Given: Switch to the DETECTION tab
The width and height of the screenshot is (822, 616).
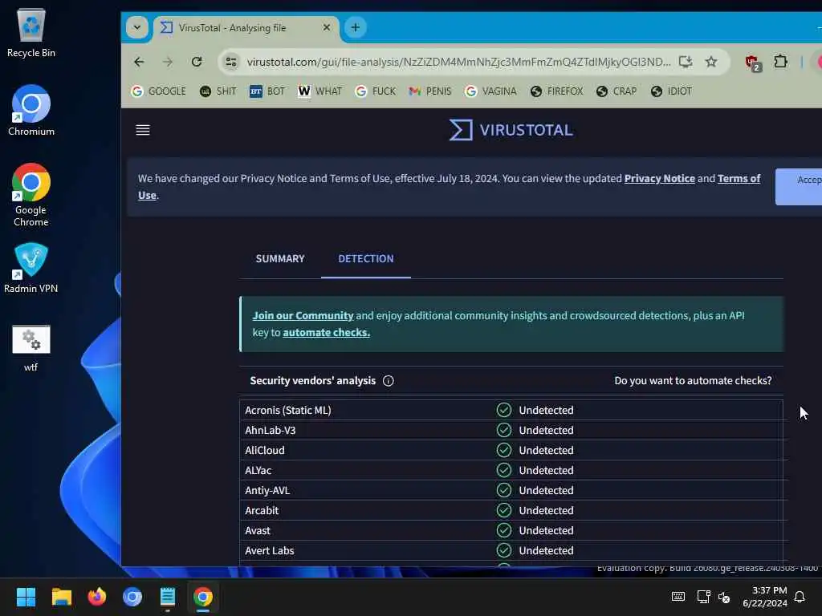Looking at the screenshot, I should click(x=366, y=259).
